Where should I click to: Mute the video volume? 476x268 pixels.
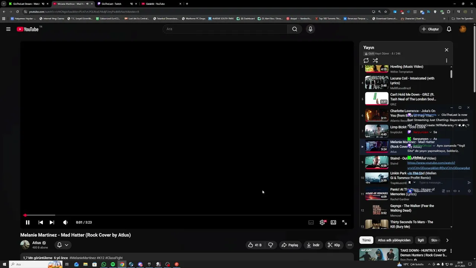point(65,222)
